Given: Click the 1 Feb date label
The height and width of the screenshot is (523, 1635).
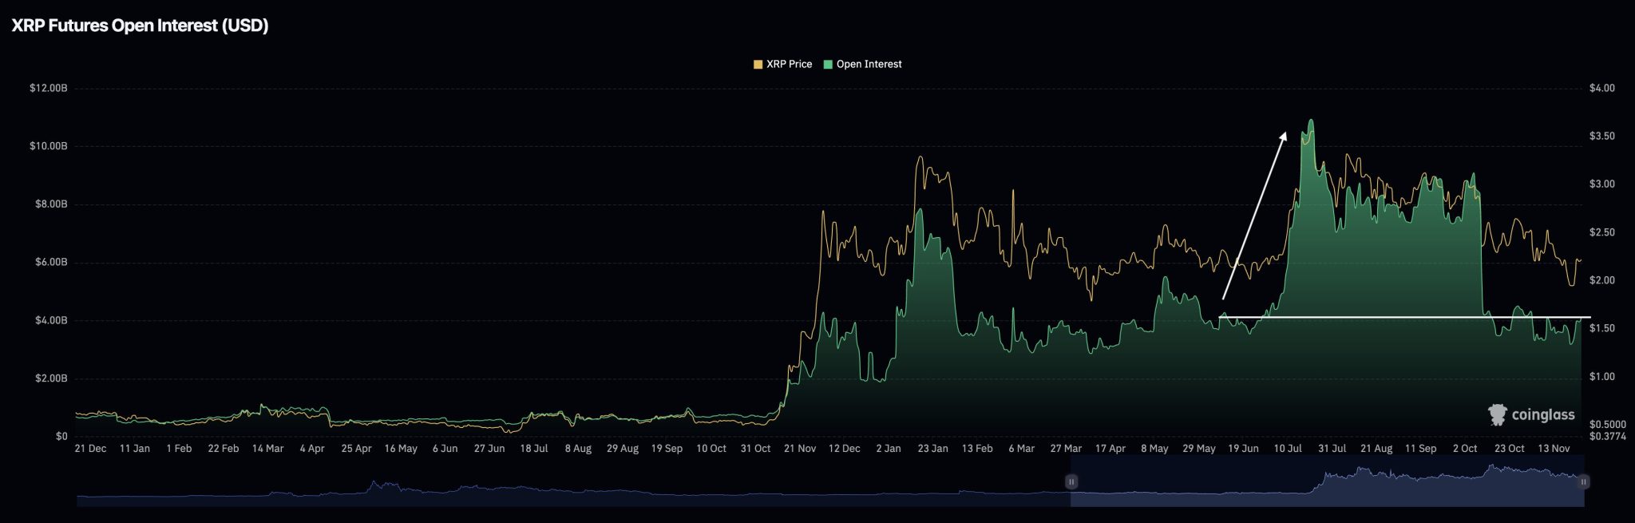Looking at the screenshot, I should point(179,449).
